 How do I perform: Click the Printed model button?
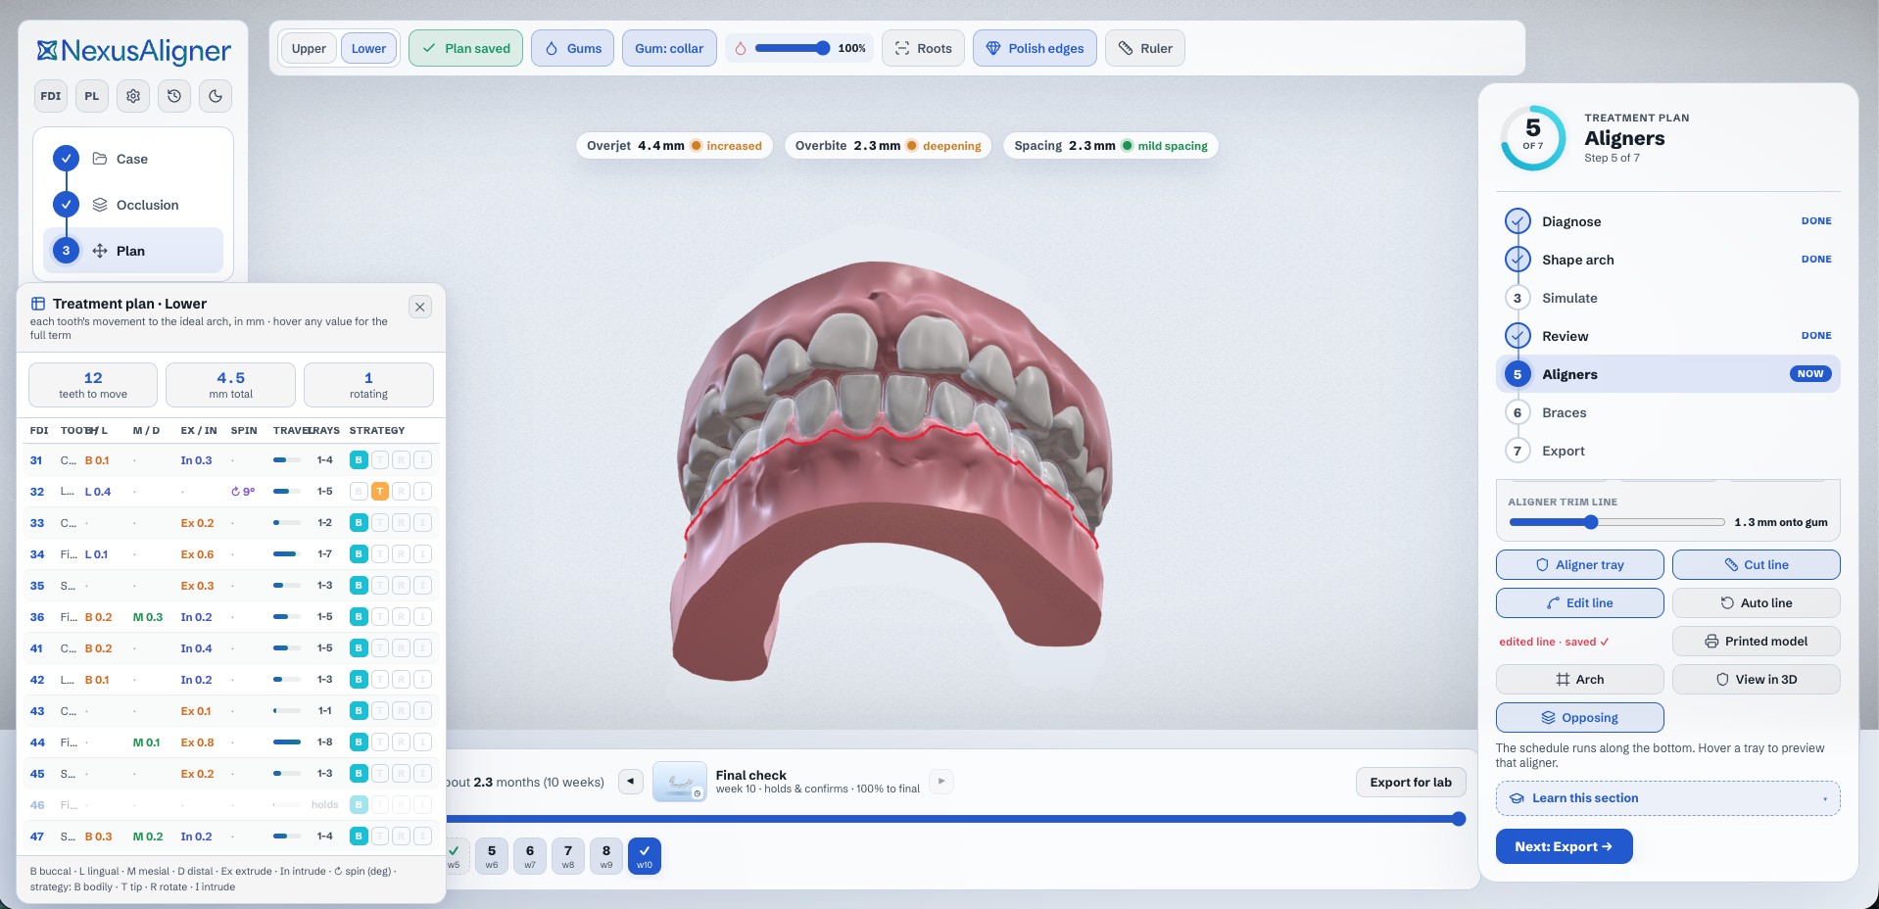(1756, 641)
